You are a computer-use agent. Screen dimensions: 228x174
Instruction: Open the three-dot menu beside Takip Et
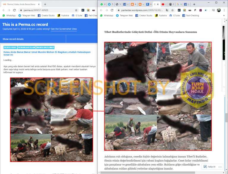click(220, 167)
